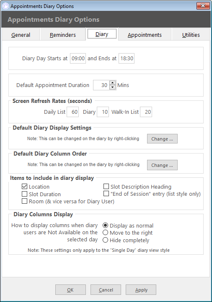The image size is (212, 302).
Task: Close the Appointments Diary Options window
Action: [203, 6]
